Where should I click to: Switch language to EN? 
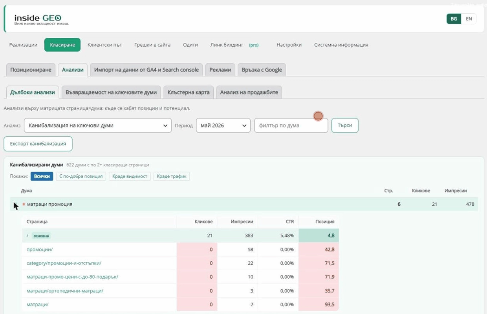(469, 19)
